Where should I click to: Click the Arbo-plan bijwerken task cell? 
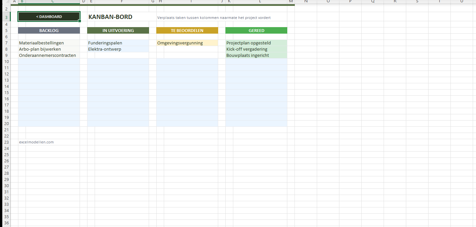pyautogui.click(x=40, y=49)
